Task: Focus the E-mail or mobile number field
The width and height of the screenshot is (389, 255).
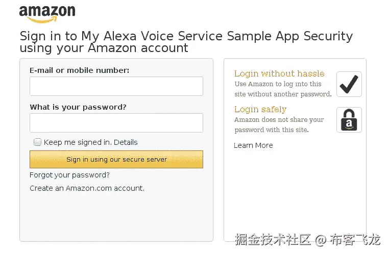Action: coord(116,86)
